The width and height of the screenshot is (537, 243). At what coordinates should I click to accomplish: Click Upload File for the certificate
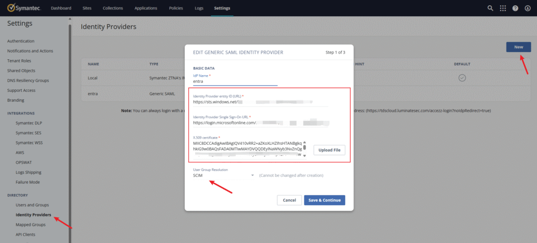coord(329,150)
